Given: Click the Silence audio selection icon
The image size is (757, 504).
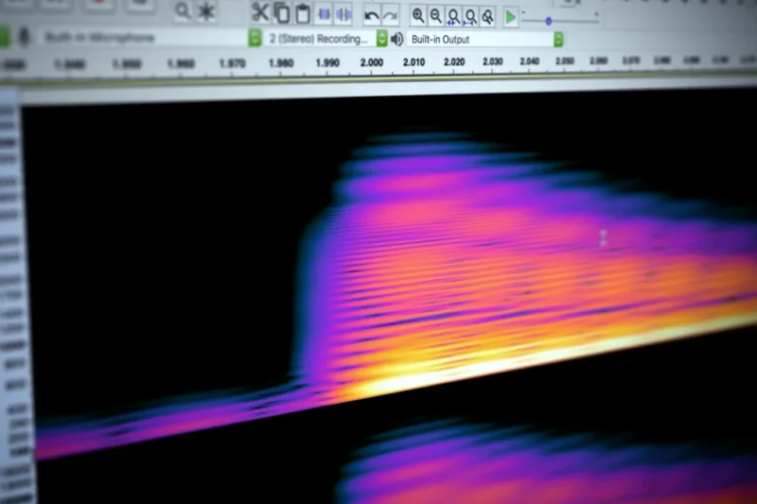Looking at the screenshot, I should point(343,15).
